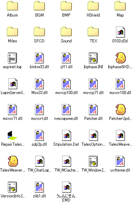The width and height of the screenshot is (136, 206).
Task: Open the BGM folder icon
Action: [39, 6]
